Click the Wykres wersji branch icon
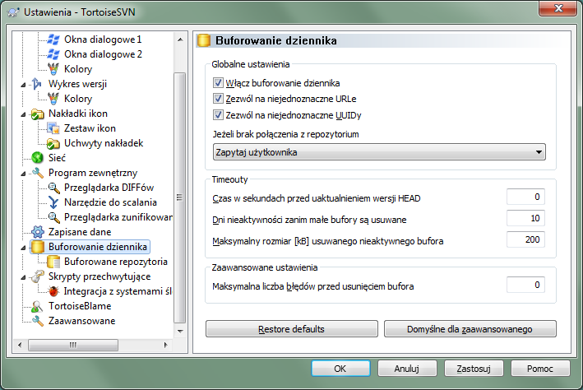Image resolution: width=583 pixels, height=390 pixels. tap(37, 84)
